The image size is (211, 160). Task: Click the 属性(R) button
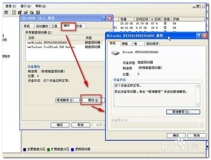93,100
